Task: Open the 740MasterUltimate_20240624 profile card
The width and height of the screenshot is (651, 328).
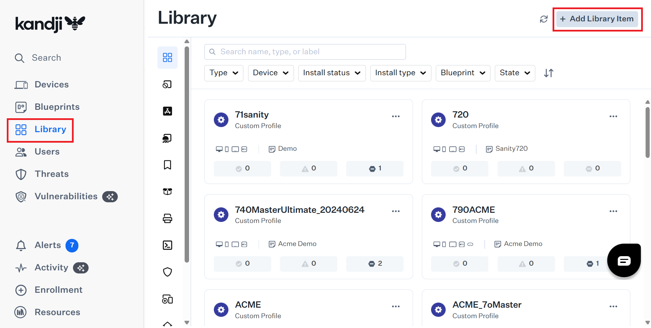Action: click(x=299, y=210)
